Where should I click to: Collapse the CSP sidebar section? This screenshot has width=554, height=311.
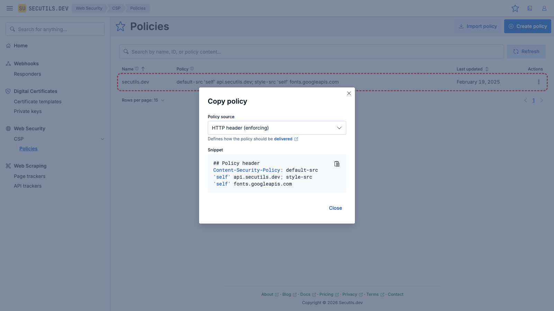(x=102, y=139)
